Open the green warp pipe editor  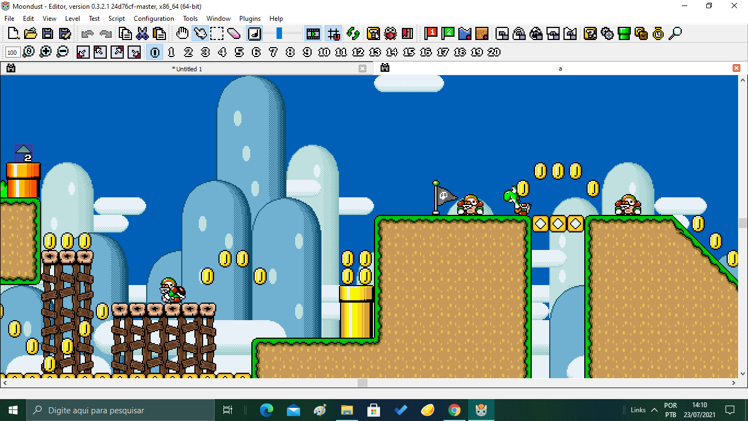(624, 34)
